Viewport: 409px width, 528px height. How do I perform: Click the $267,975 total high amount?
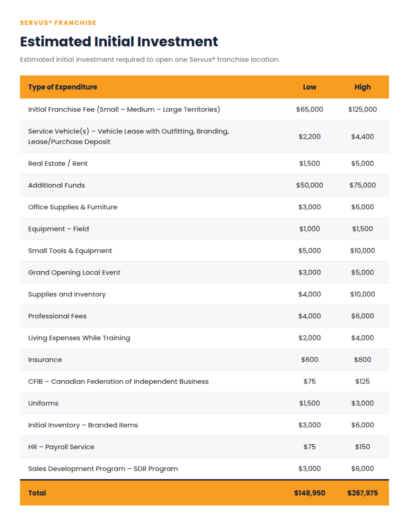point(362,493)
